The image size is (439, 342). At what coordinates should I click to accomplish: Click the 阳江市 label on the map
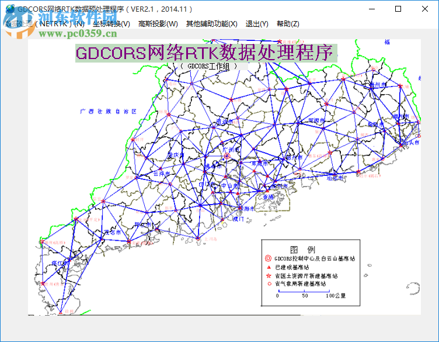click(x=143, y=224)
